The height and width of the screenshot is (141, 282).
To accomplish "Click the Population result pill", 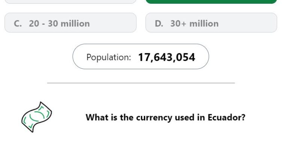I will [x=141, y=56].
